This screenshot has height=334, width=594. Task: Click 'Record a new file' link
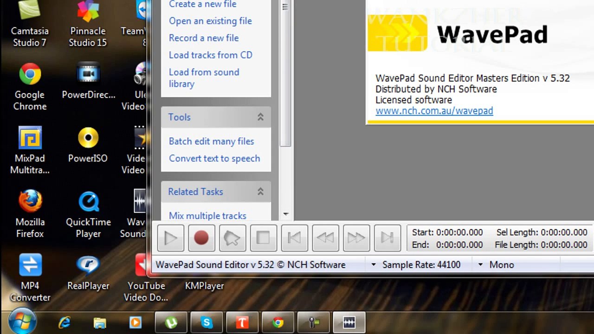204,38
